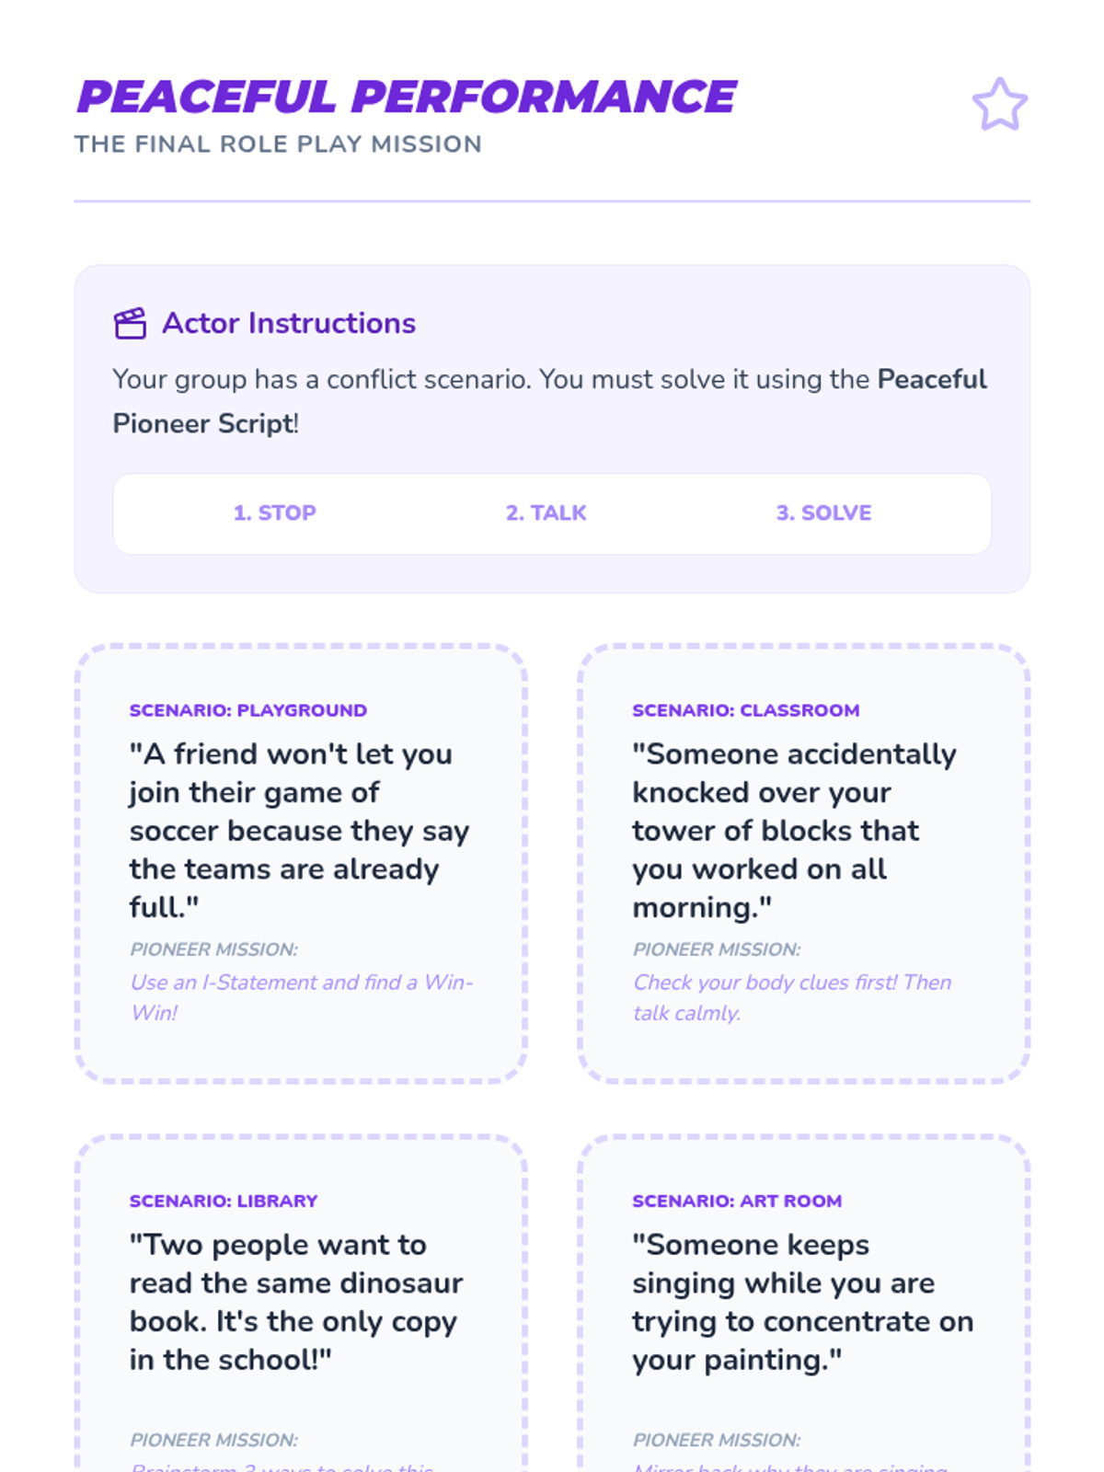Click the star favorite icon
The height and width of the screenshot is (1472, 1104).
[x=999, y=104]
